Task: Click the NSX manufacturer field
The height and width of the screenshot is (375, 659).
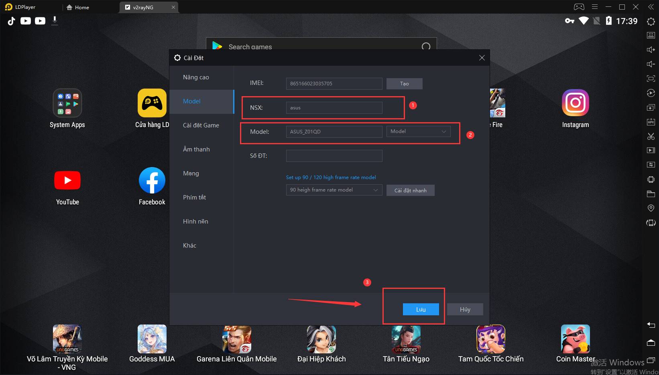Action: point(334,108)
